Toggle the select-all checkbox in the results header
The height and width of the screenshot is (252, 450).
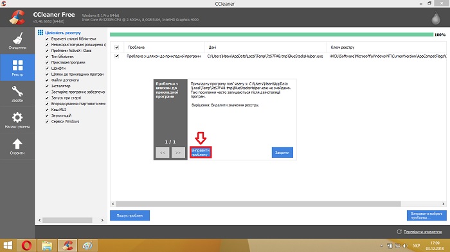(117, 47)
